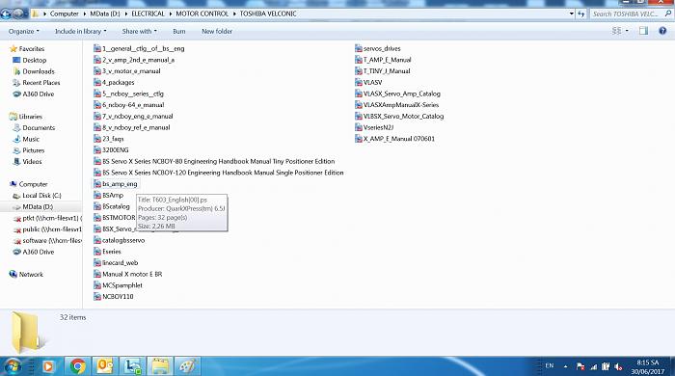
Task: Select the linecard_web file
Action: pos(116,262)
